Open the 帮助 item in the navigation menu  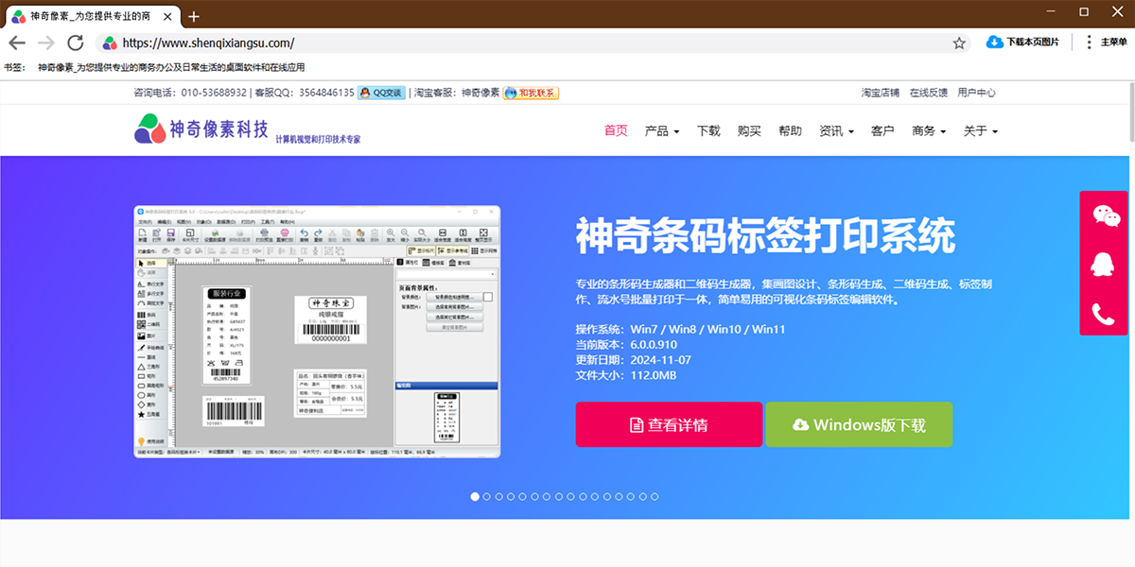point(790,130)
